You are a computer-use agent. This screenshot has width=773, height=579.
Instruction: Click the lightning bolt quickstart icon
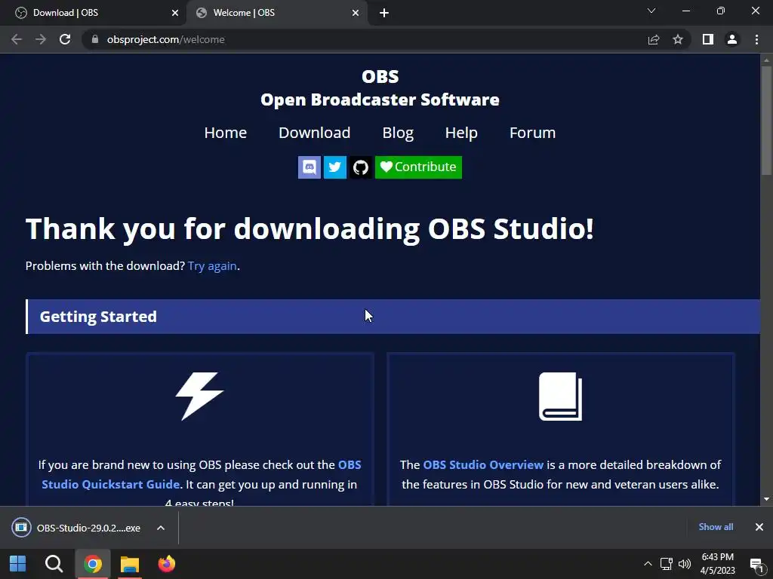[x=199, y=396]
